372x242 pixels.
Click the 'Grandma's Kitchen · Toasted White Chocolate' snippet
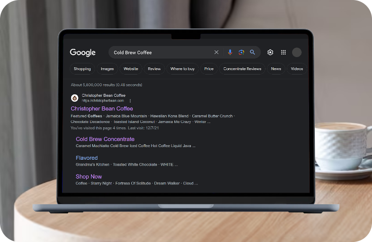point(127,165)
